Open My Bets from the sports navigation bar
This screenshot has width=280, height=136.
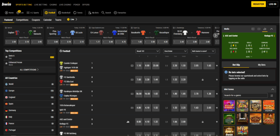(x=94, y=13)
